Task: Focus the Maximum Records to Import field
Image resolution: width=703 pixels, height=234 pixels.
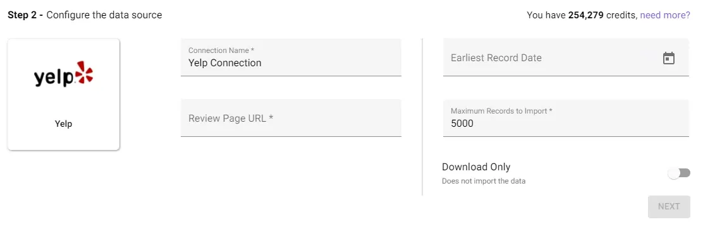Action: pyautogui.click(x=566, y=118)
